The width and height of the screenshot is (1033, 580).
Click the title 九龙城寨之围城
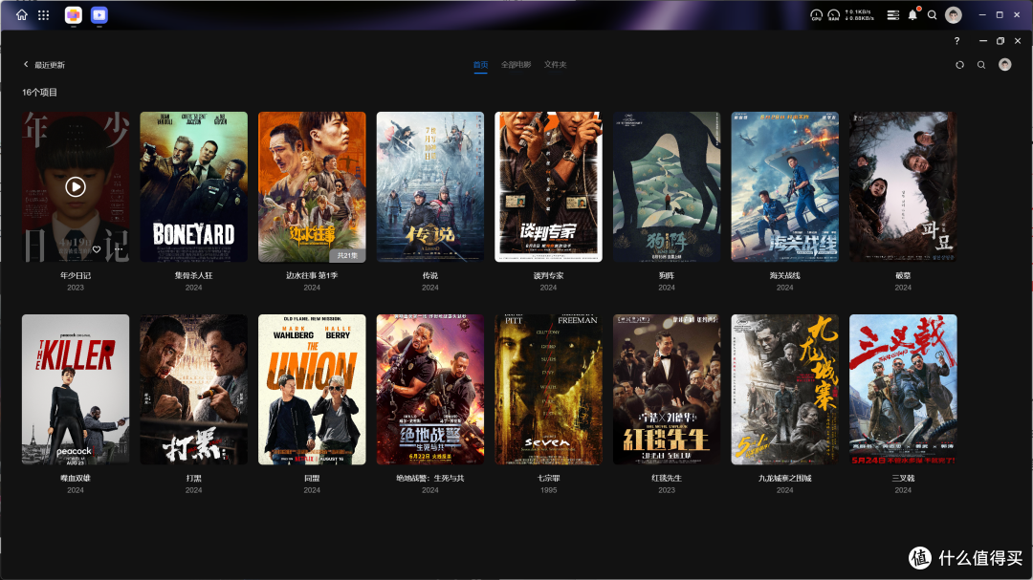tap(784, 479)
